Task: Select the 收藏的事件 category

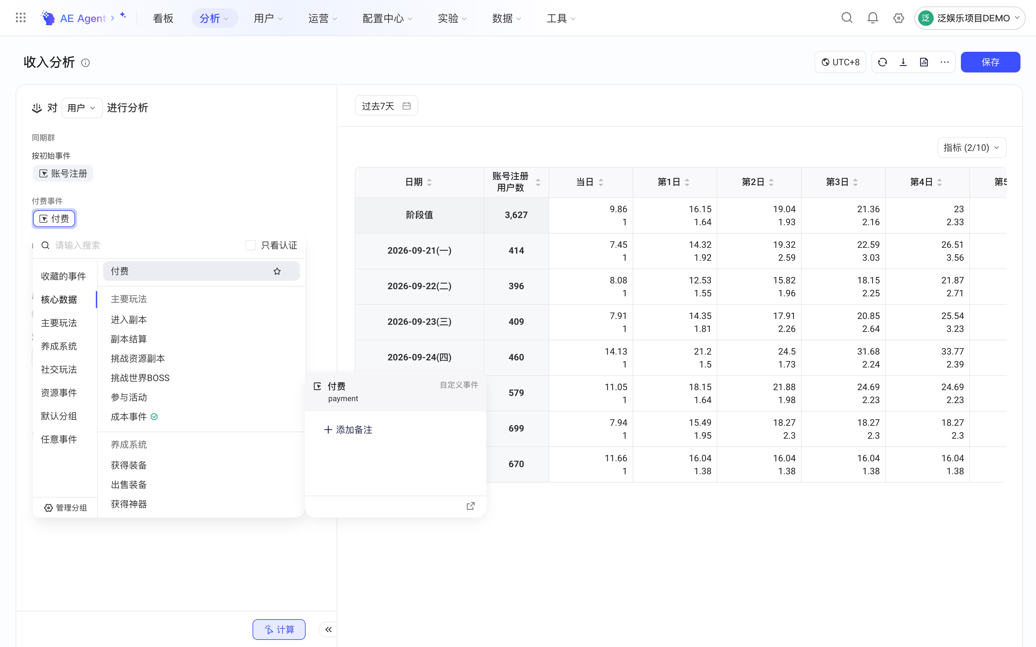Action: click(63, 276)
